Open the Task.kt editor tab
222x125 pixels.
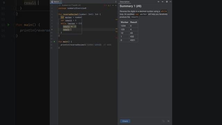point(55,2)
